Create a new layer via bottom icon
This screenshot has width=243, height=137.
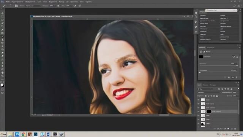click(x=232, y=129)
